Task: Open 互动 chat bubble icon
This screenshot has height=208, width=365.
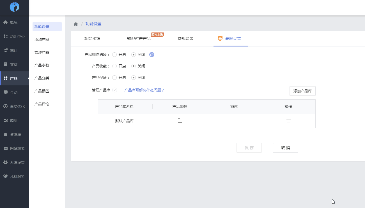Action: [5, 92]
